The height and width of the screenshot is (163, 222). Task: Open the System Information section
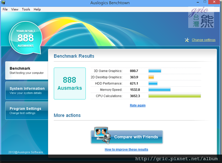tap(27, 90)
